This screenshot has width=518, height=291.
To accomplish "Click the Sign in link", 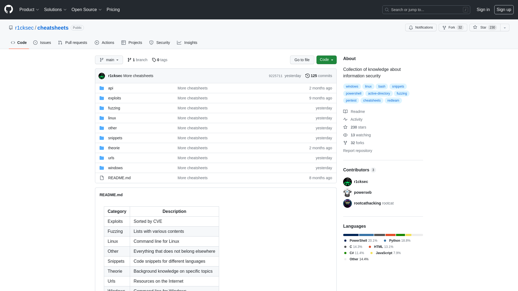I will (x=483, y=10).
